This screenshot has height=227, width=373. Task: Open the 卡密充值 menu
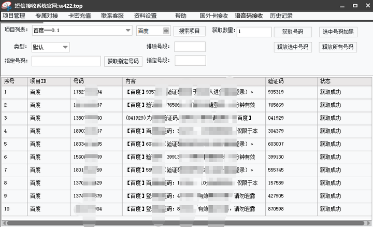(x=79, y=16)
